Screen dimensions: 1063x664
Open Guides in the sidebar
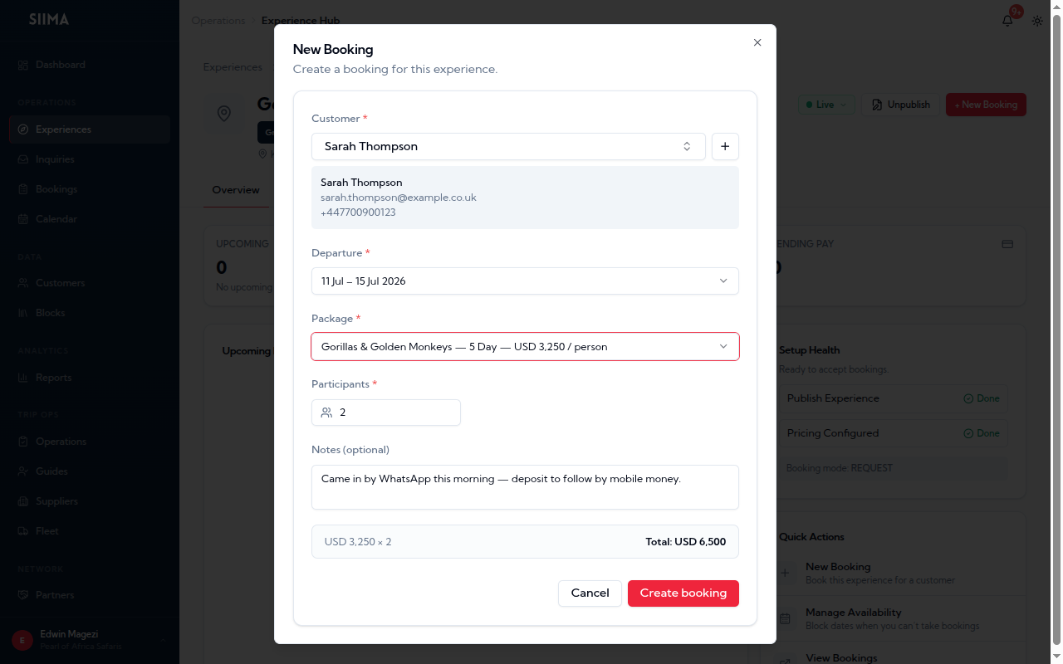[x=90, y=471]
